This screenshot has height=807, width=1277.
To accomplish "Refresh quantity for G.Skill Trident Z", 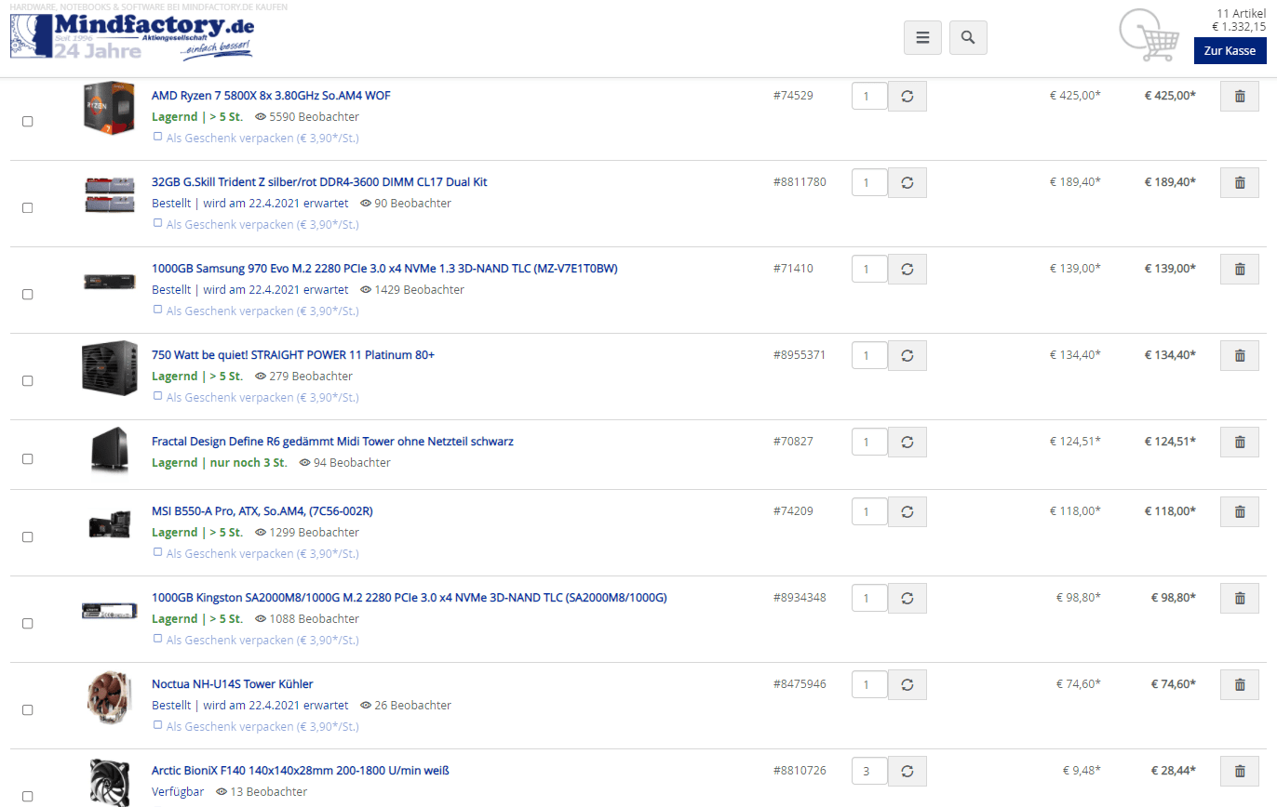I will click(907, 182).
